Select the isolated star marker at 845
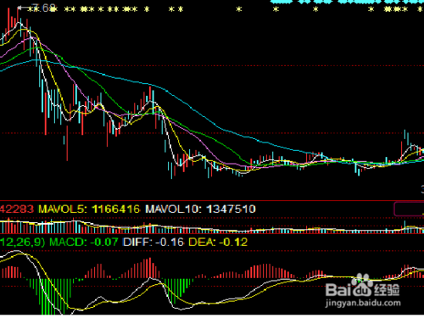Screen dimensions: 424x318 point(239,9)
